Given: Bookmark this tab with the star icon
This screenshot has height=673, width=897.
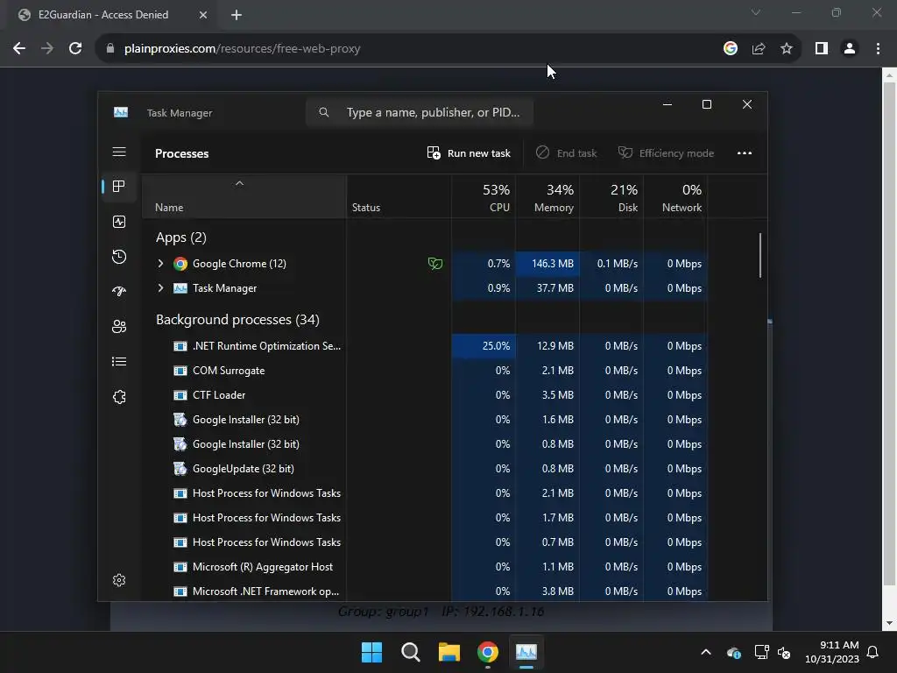Looking at the screenshot, I should click(x=787, y=49).
